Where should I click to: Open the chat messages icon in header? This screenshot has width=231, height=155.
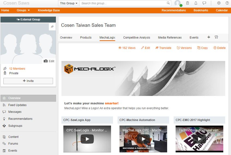[x=204, y=3]
